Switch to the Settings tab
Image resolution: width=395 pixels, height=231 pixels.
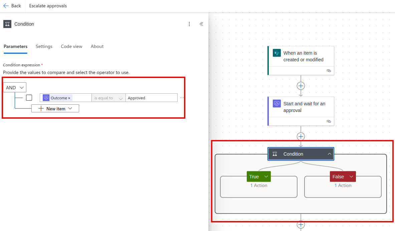tap(44, 46)
